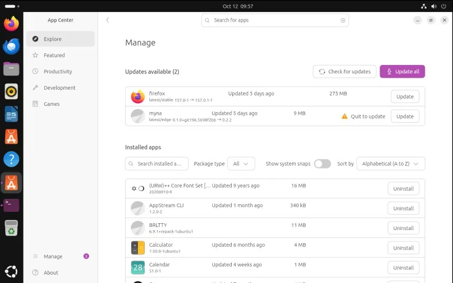Click the active App Center dock icon
The width and height of the screenshot is (453, 283).
[x=11, y=183]
